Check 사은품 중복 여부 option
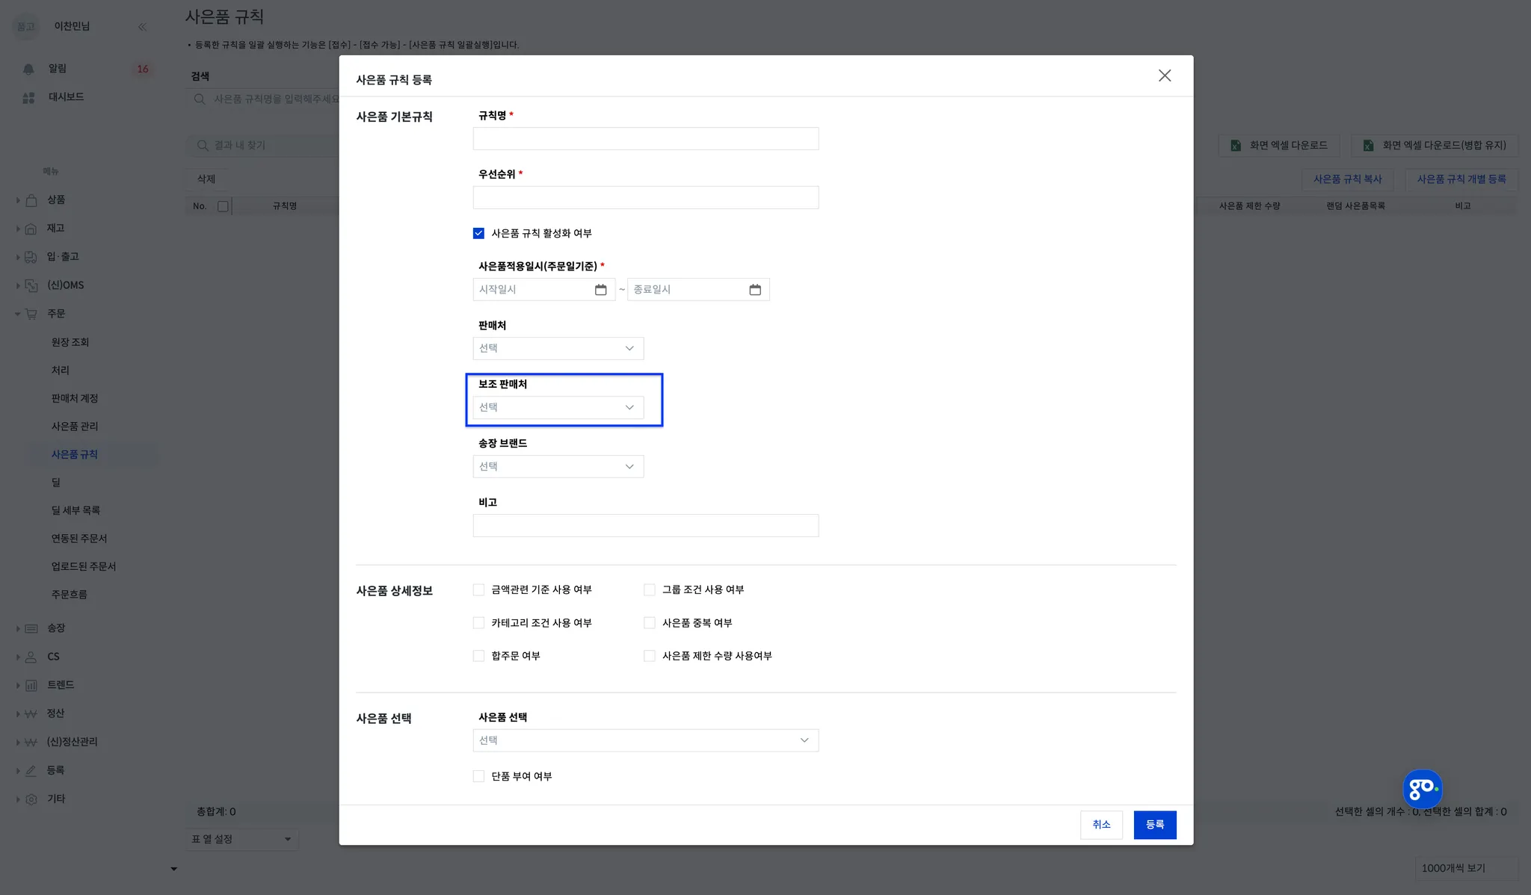Screen dimensions: 1531x895 (x=649, y=623)
